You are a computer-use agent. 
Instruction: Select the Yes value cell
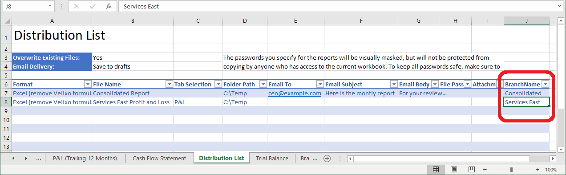pyautogui.click(x=133, y=57)
